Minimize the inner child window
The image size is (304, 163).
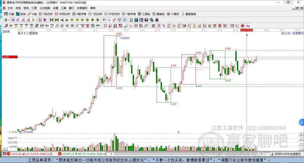[294, 8]
